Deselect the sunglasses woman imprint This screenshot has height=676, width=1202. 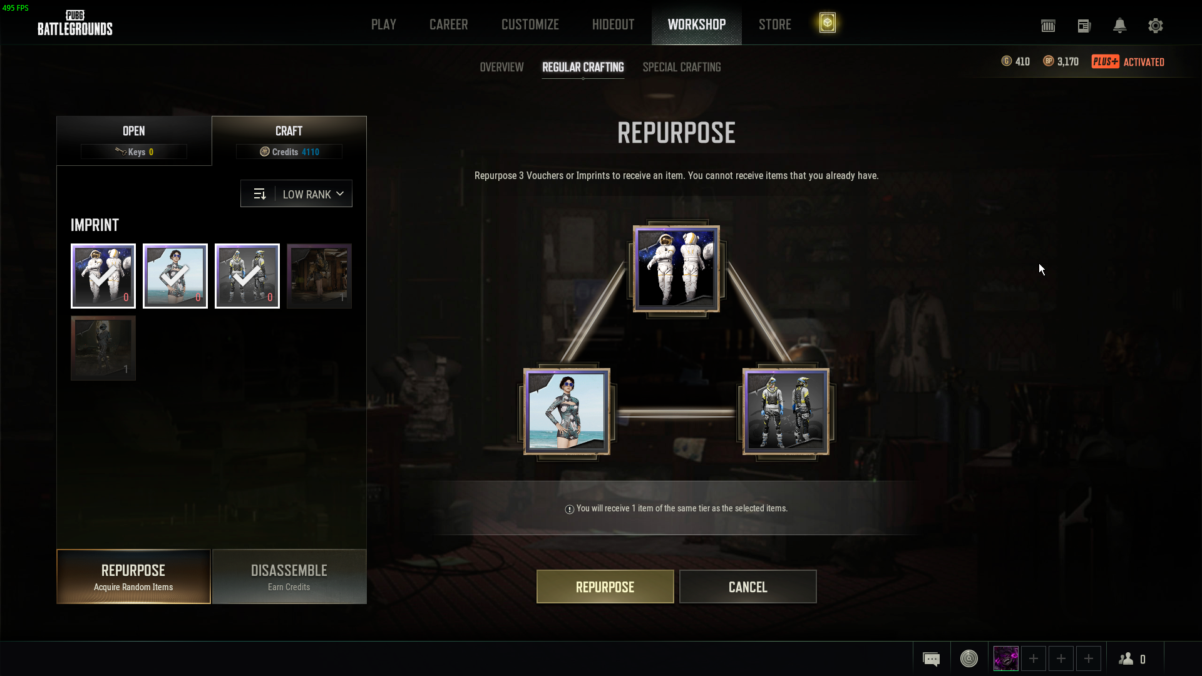pos(175,276)
